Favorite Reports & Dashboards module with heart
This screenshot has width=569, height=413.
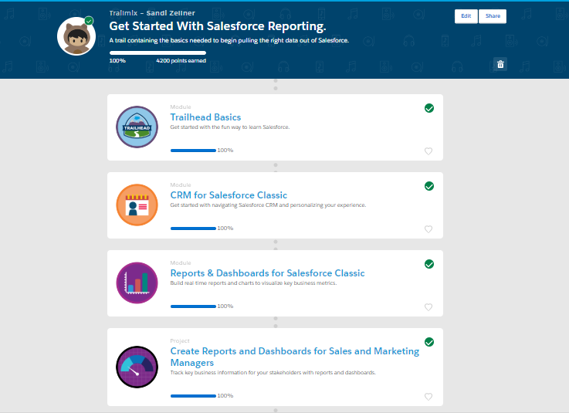click(428, 307)
